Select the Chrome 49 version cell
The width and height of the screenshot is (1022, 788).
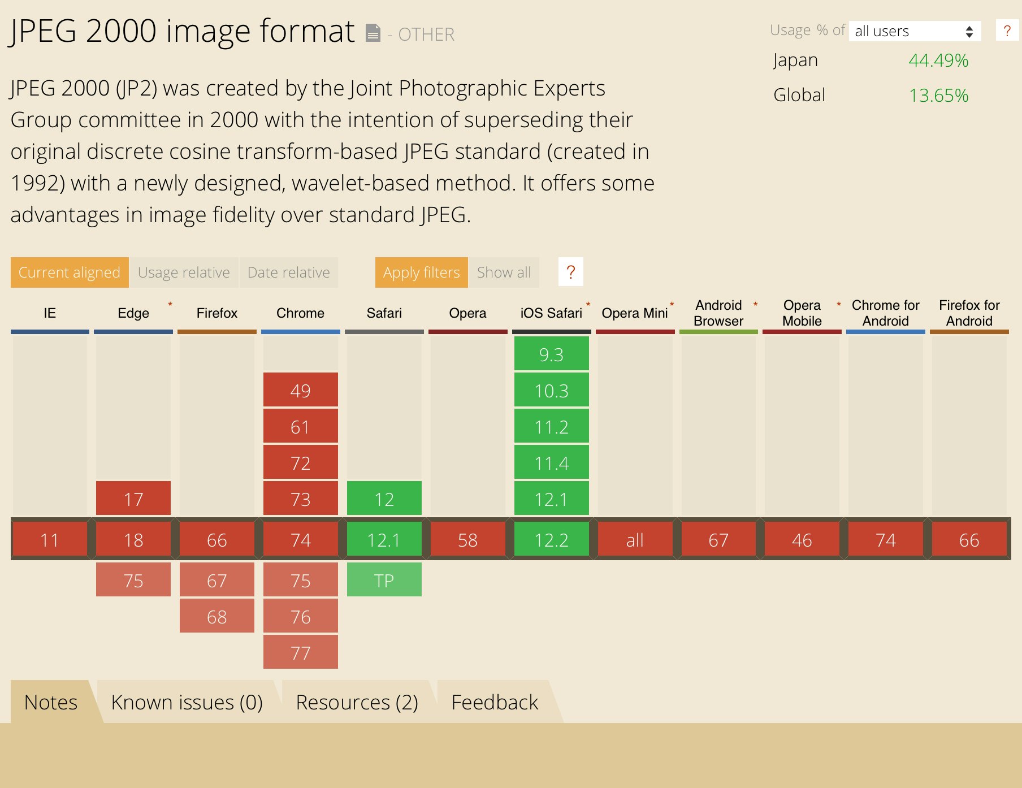(x=301, y=389)
